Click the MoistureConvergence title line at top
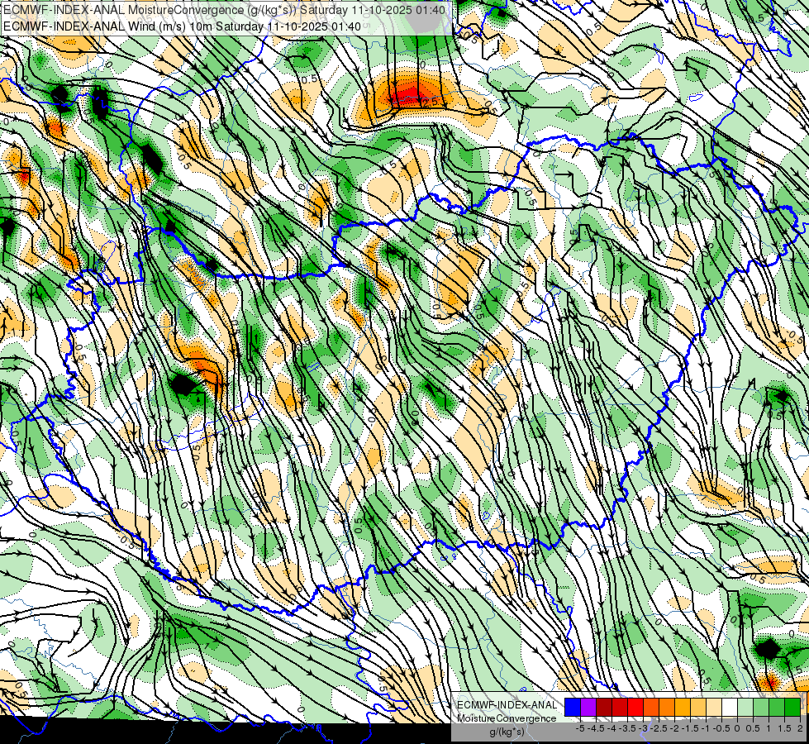809x744 pixels. pos(223,10)
